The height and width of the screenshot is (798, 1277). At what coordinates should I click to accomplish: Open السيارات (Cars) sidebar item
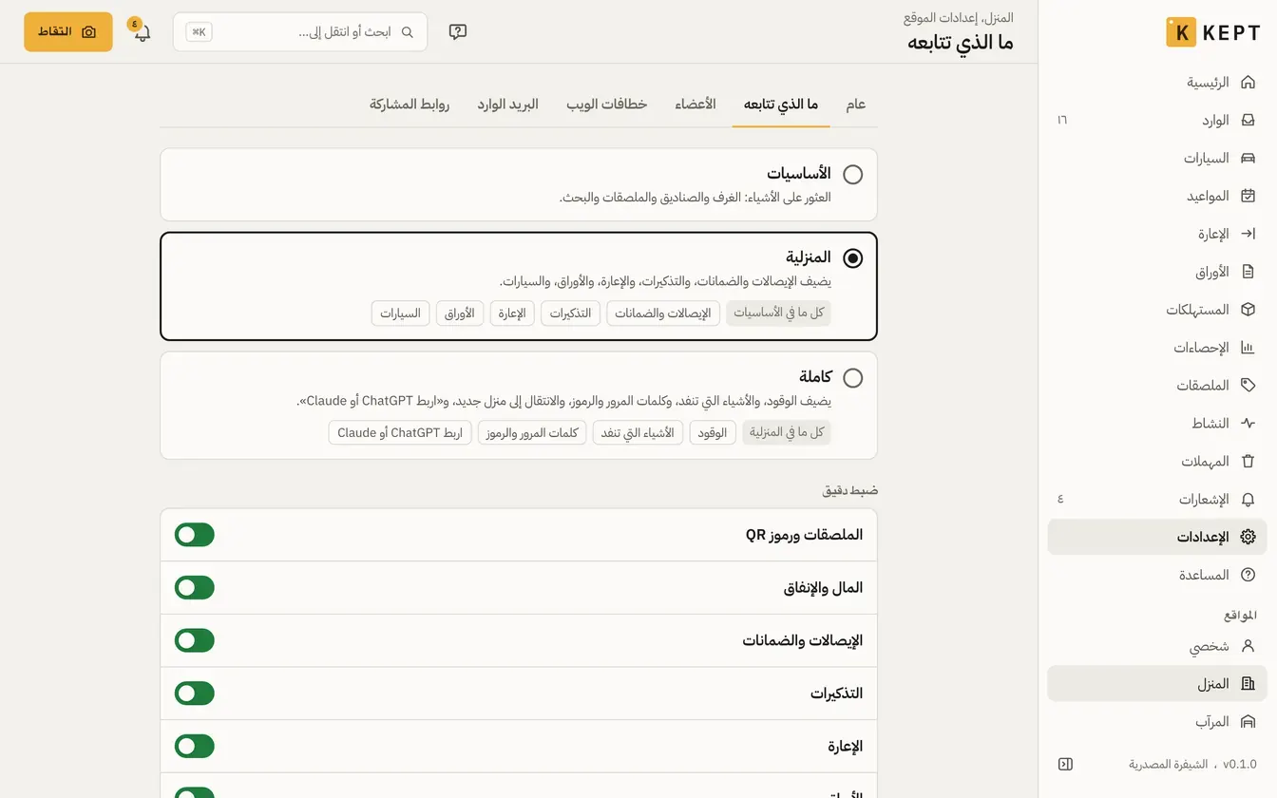pos(1157,159)
